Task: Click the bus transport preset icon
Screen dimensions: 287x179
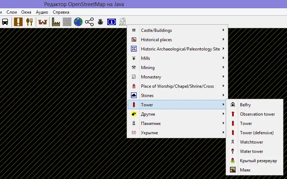Action: [5, 22]
